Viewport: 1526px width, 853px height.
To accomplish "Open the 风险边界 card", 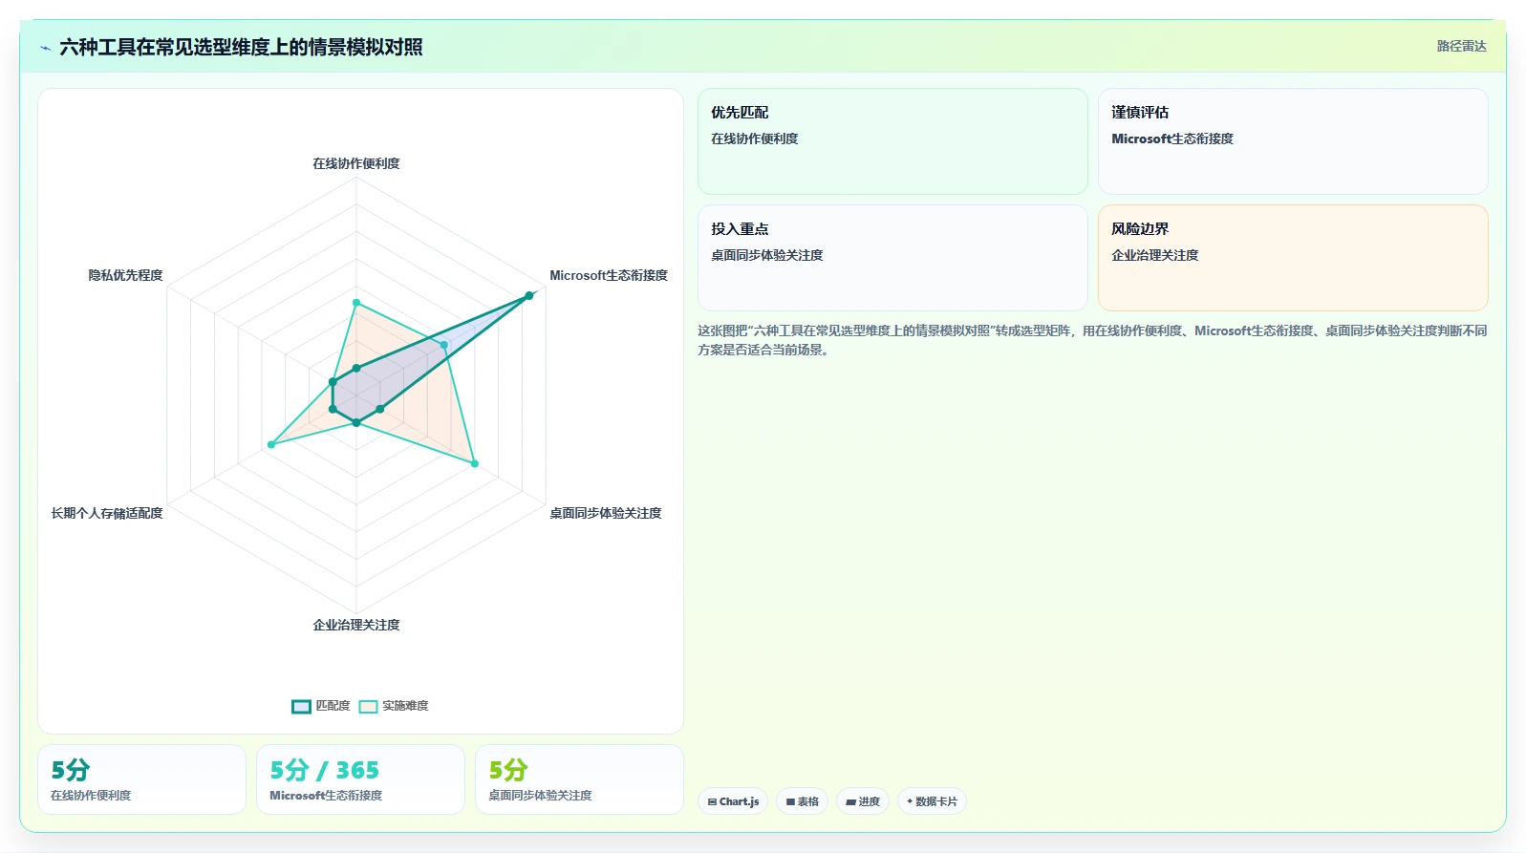I will click(x=1293, y=258).
